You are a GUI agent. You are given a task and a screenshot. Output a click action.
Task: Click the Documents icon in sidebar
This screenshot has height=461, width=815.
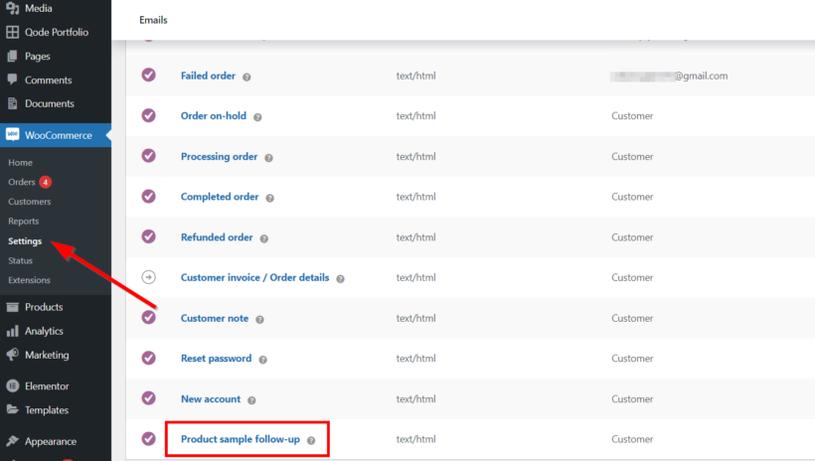(13, 103)
